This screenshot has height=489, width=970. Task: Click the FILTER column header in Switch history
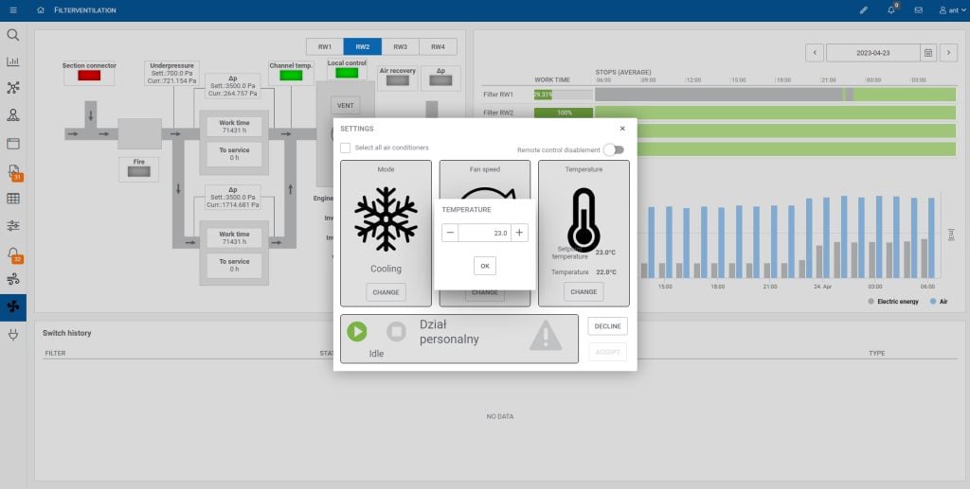tap(55, 353)
